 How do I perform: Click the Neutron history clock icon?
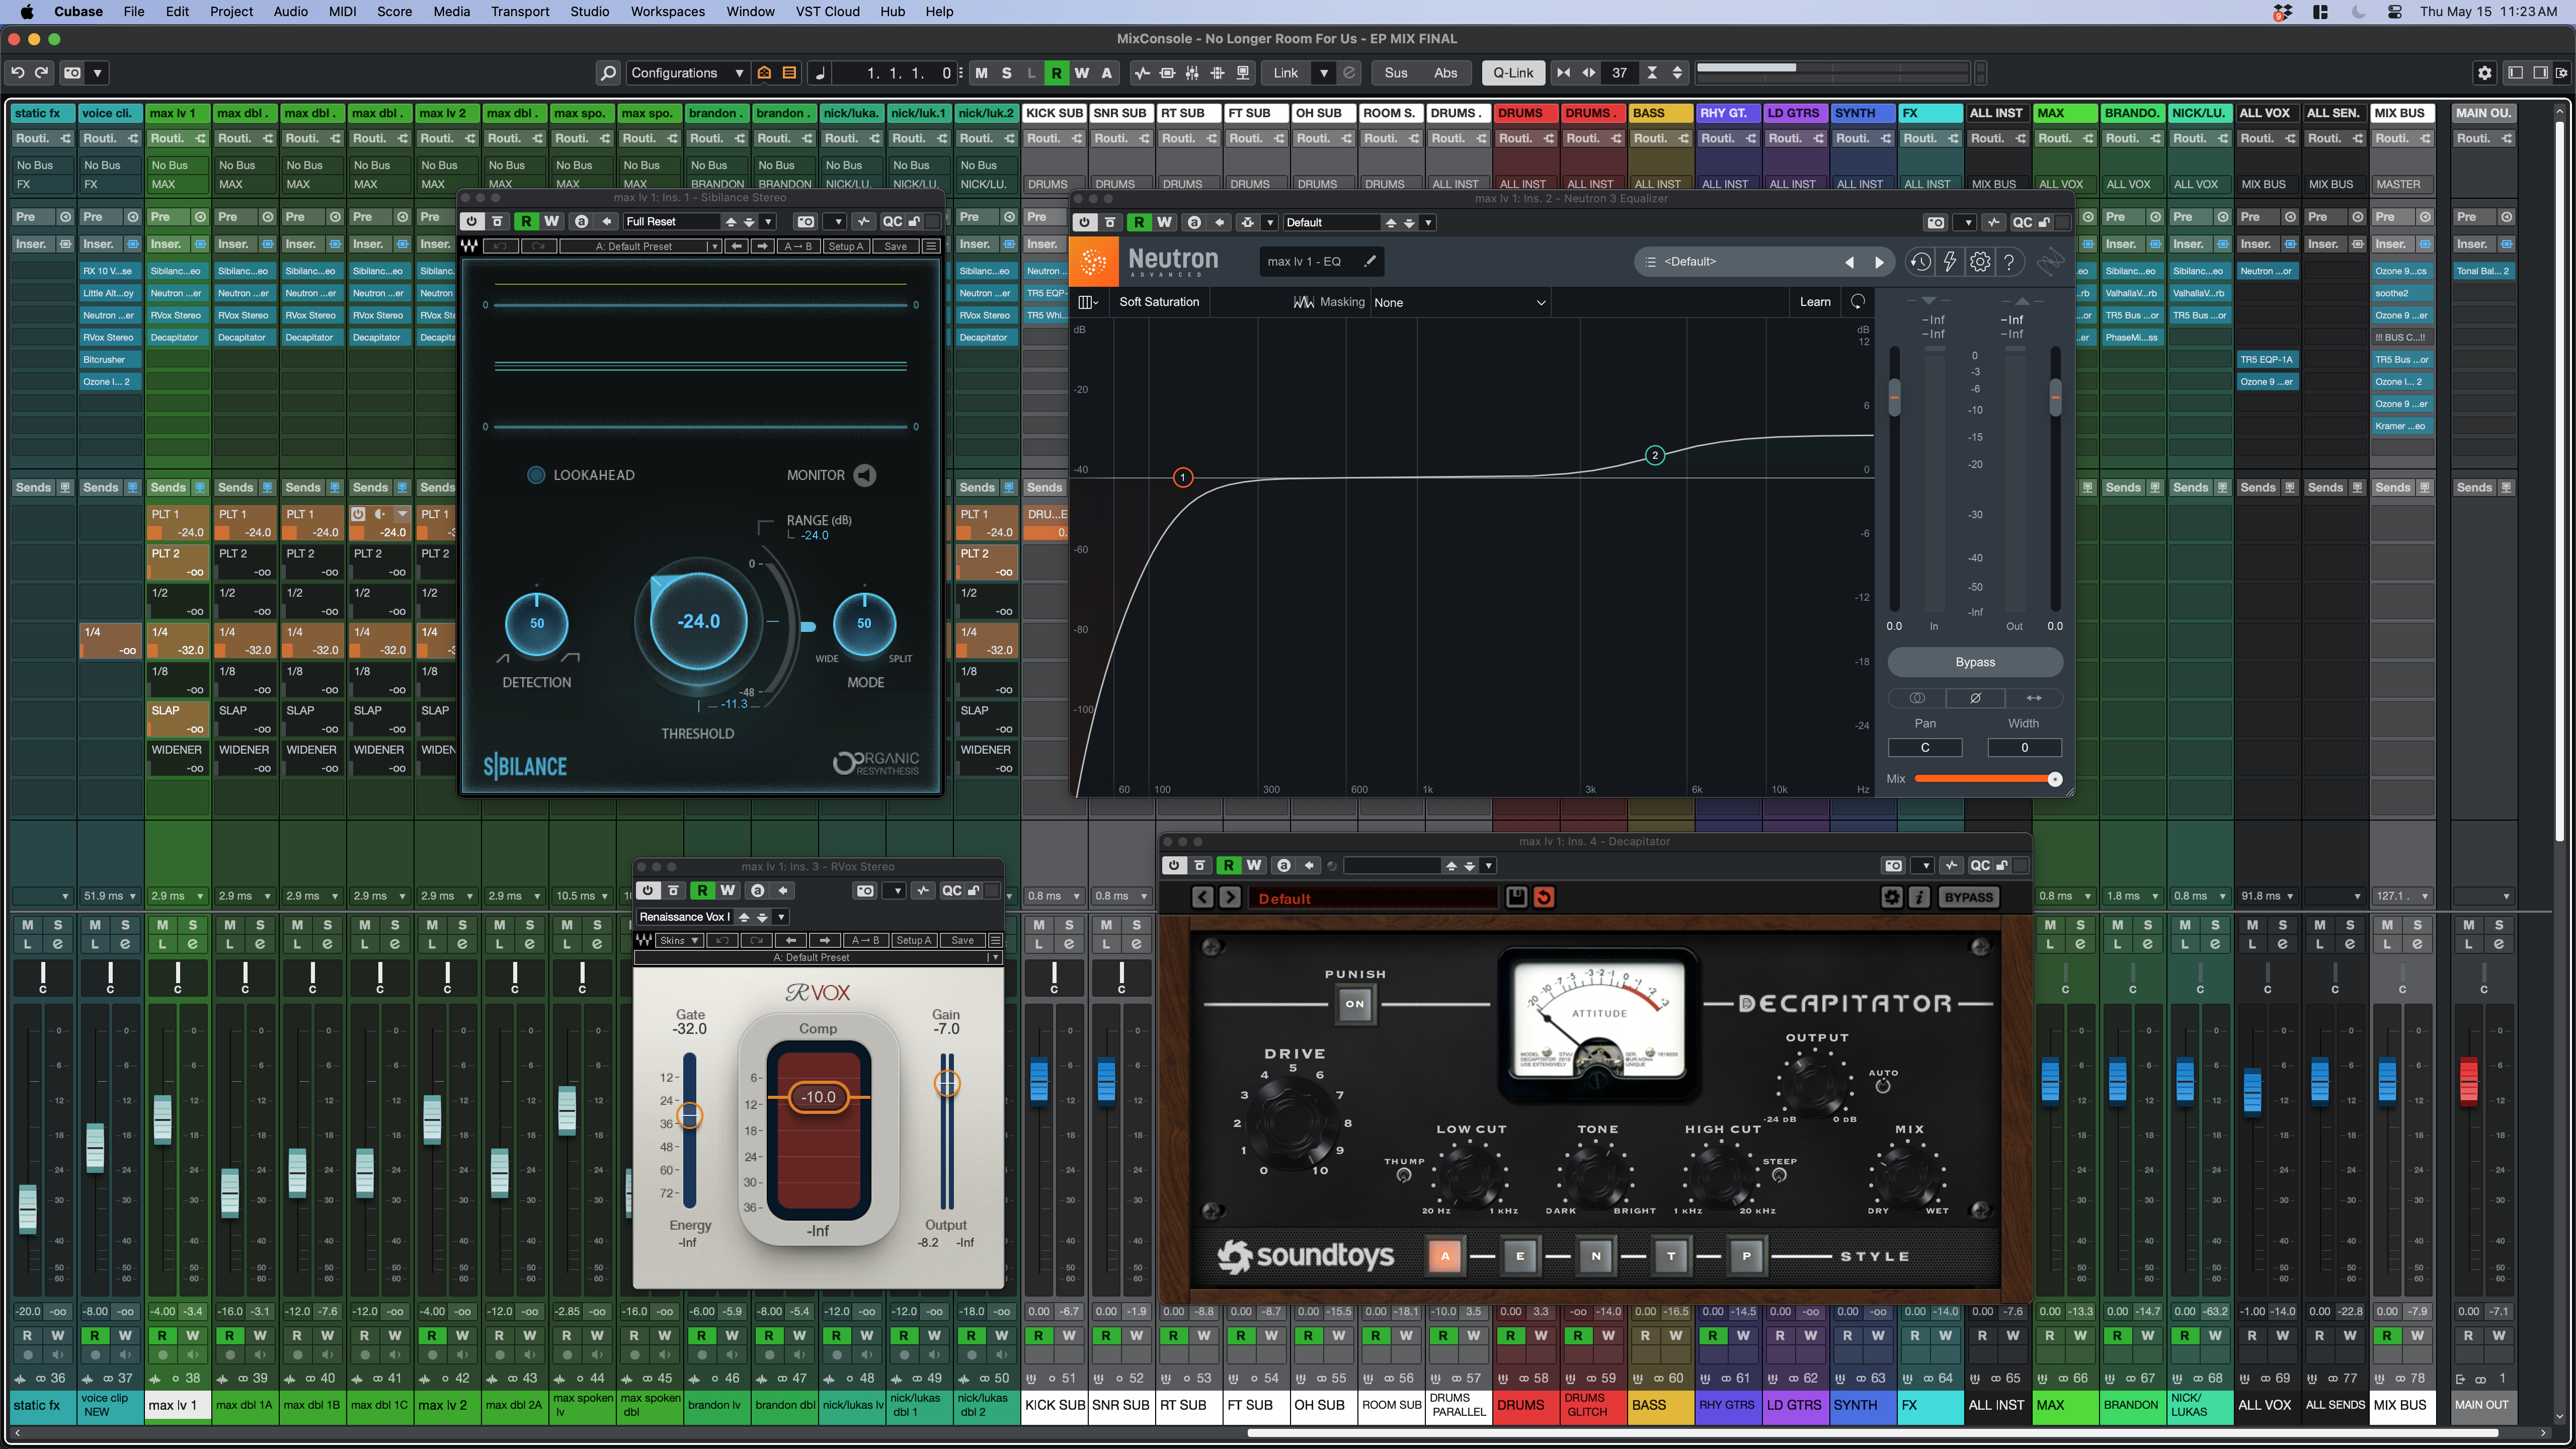click(x=1919, y=262)
